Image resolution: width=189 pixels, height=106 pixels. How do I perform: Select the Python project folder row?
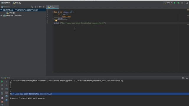coord(23,10)
